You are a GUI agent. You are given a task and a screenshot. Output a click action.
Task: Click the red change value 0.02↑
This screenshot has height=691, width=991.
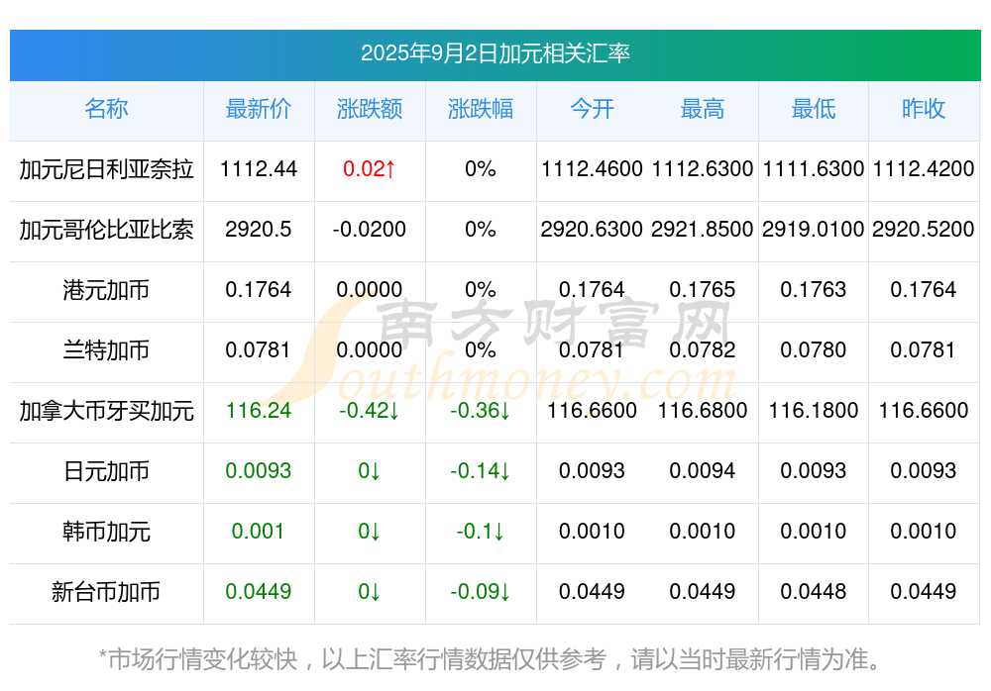(370, 169)
